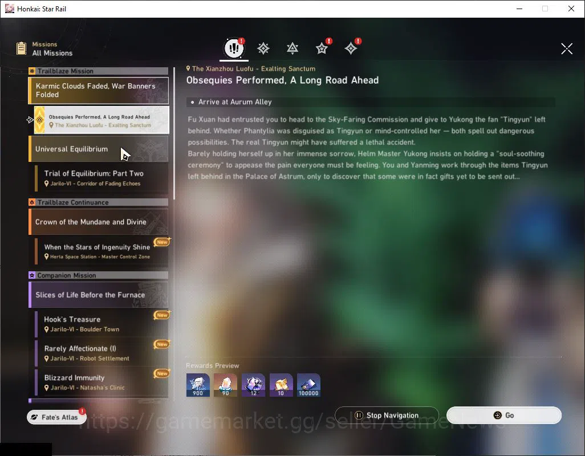The image size is (585, 456).
Task: Collapse Crown of the Mundane and Divine
Action: (98, 222)
